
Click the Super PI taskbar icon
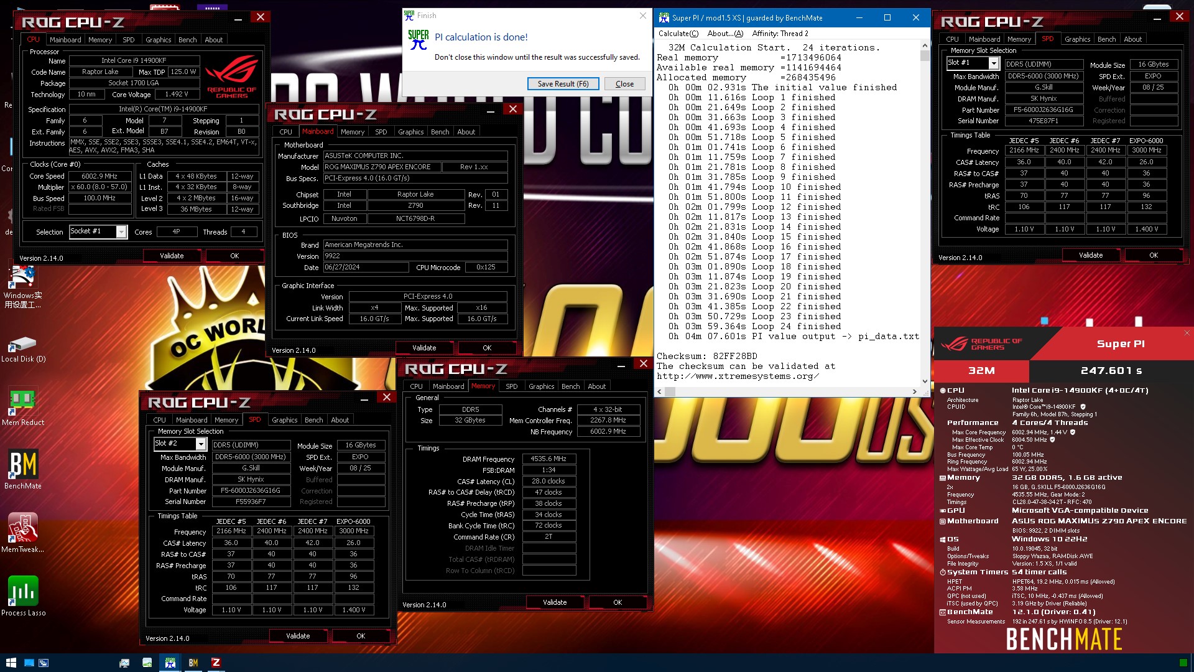point(170,663)
